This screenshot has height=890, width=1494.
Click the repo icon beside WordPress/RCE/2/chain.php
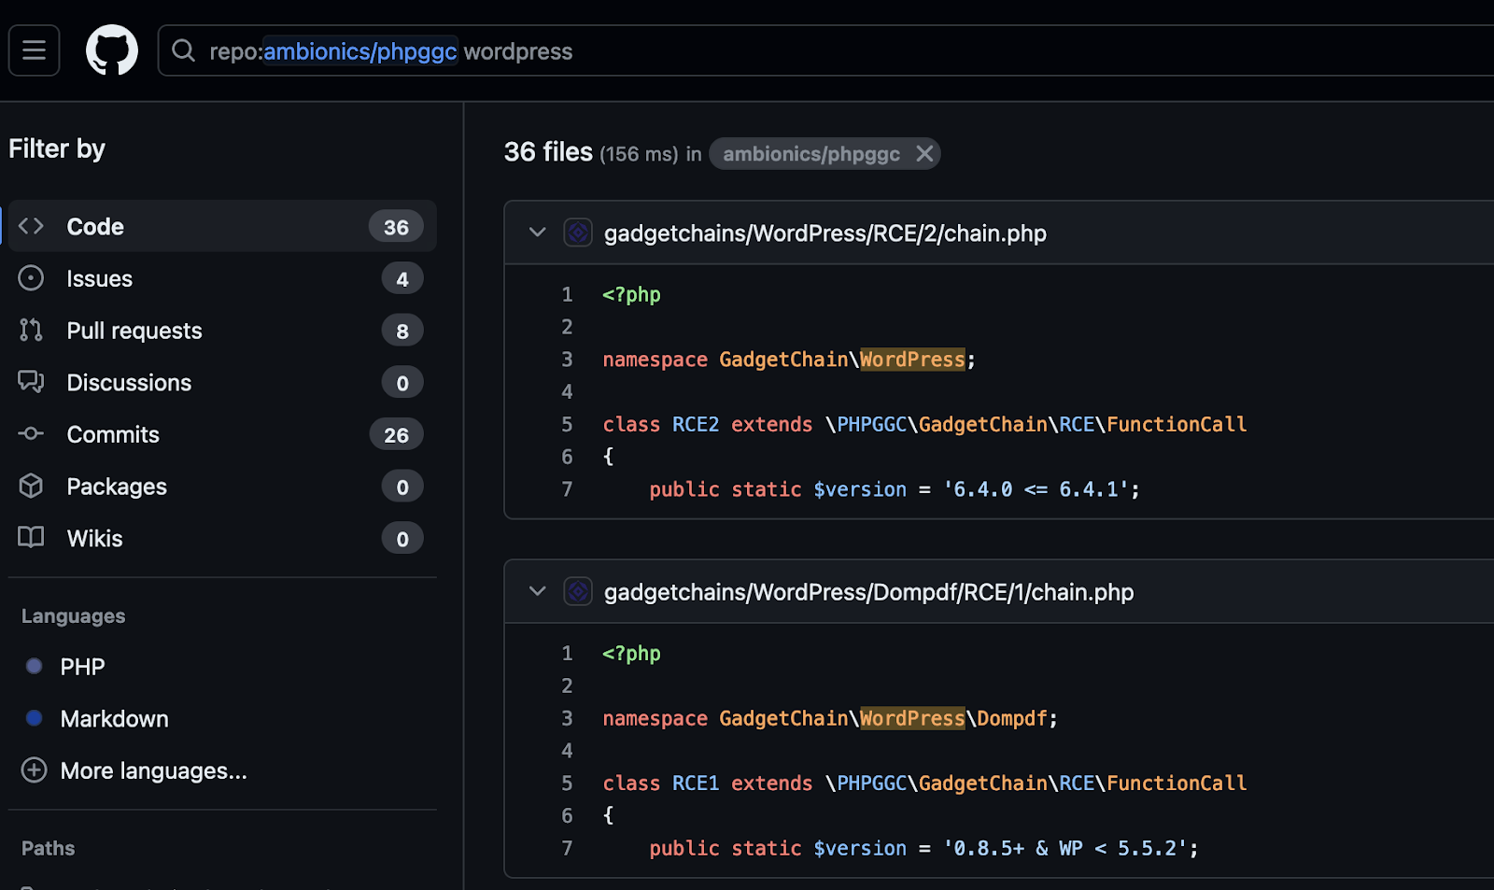click(578, 232)
